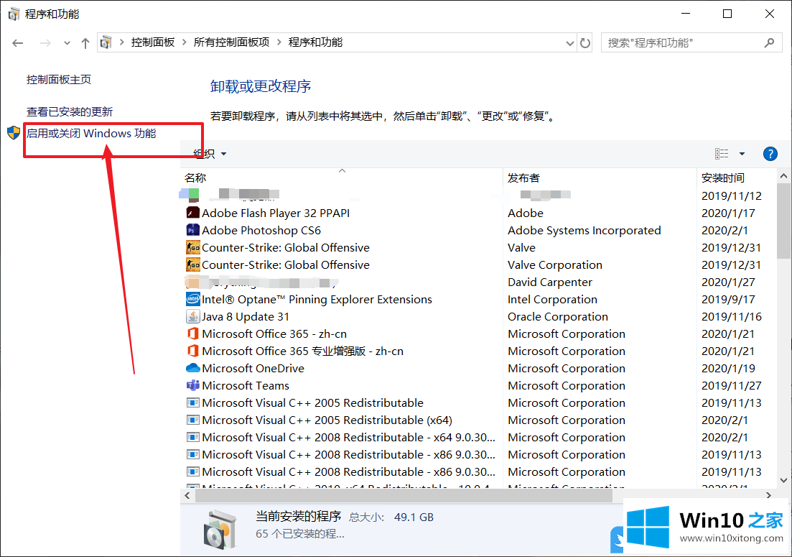Open help with question mark icon
Viewport: 792px width, 557px height.
770,154
